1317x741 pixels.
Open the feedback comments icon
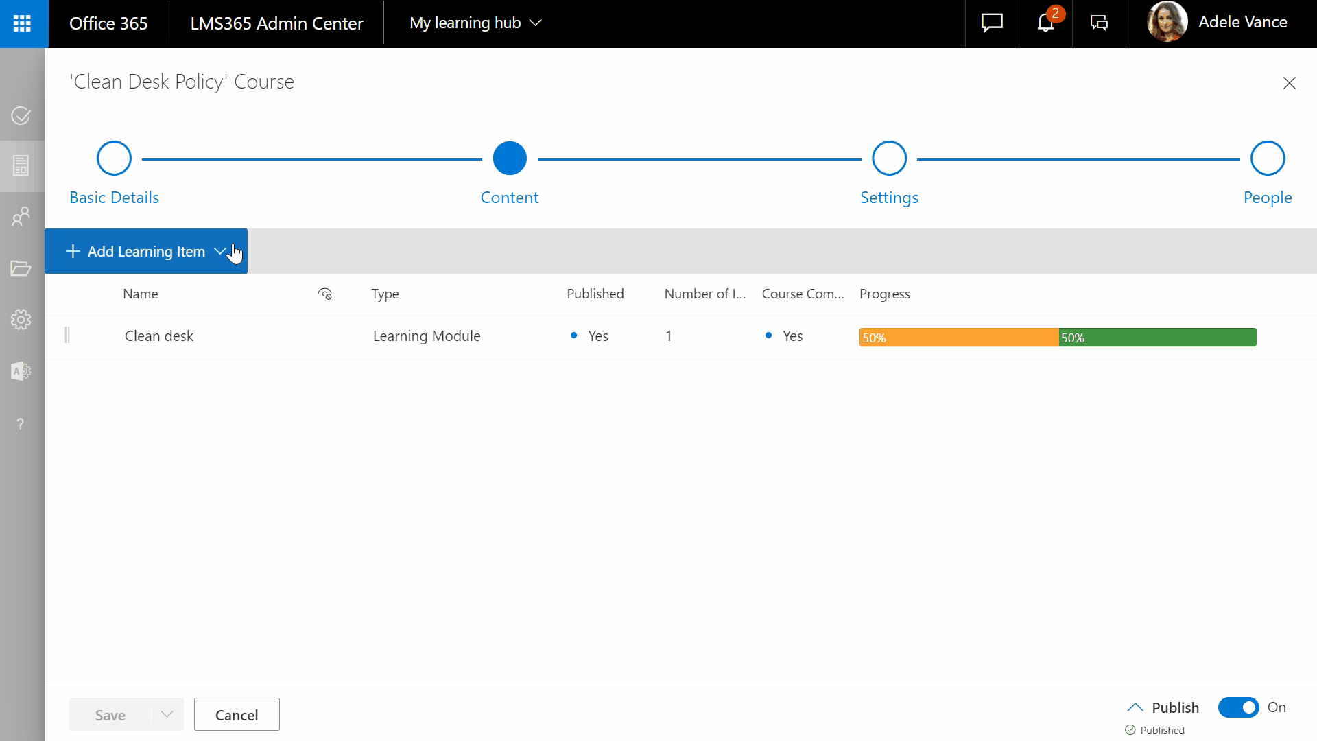pyautogui.click(x=1099, y=23)
